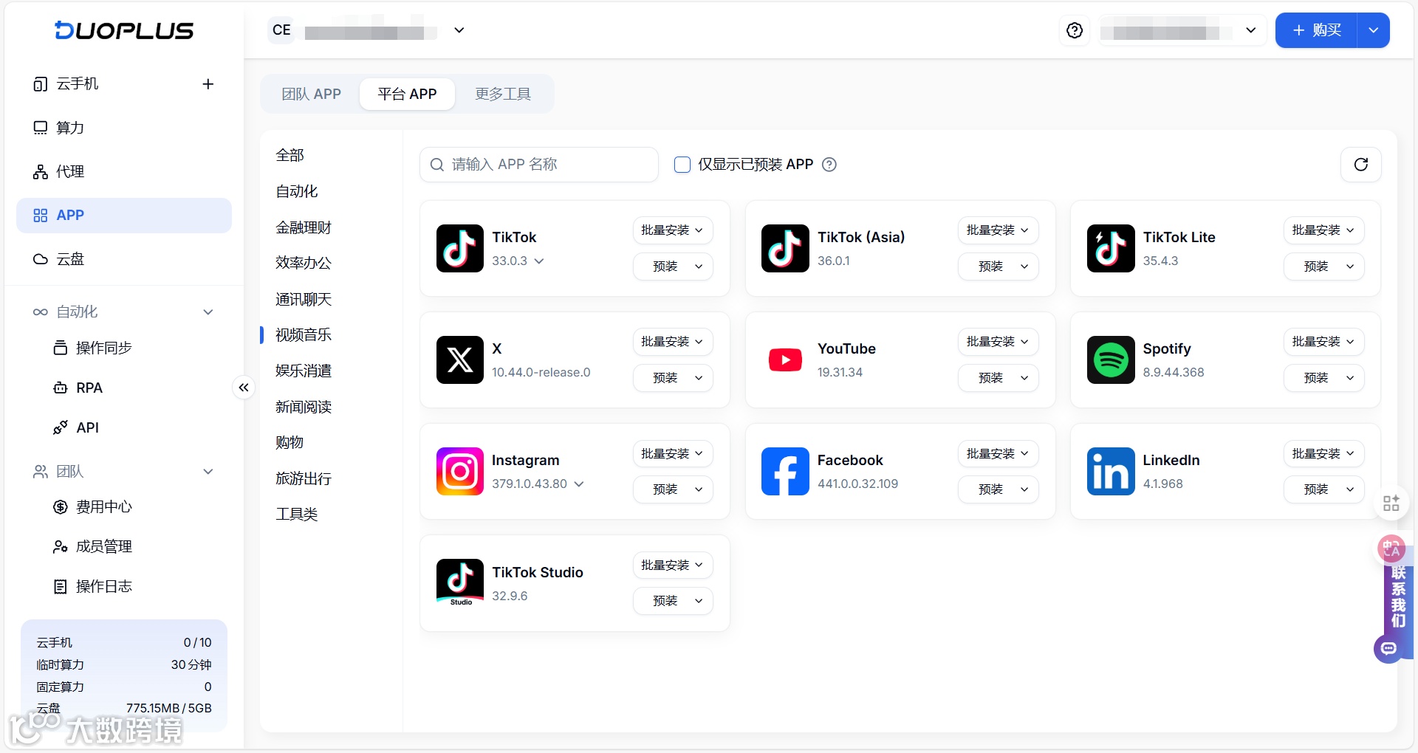1418x753 pixels.
Task: Click the 购买 button
Action: 1317,30
